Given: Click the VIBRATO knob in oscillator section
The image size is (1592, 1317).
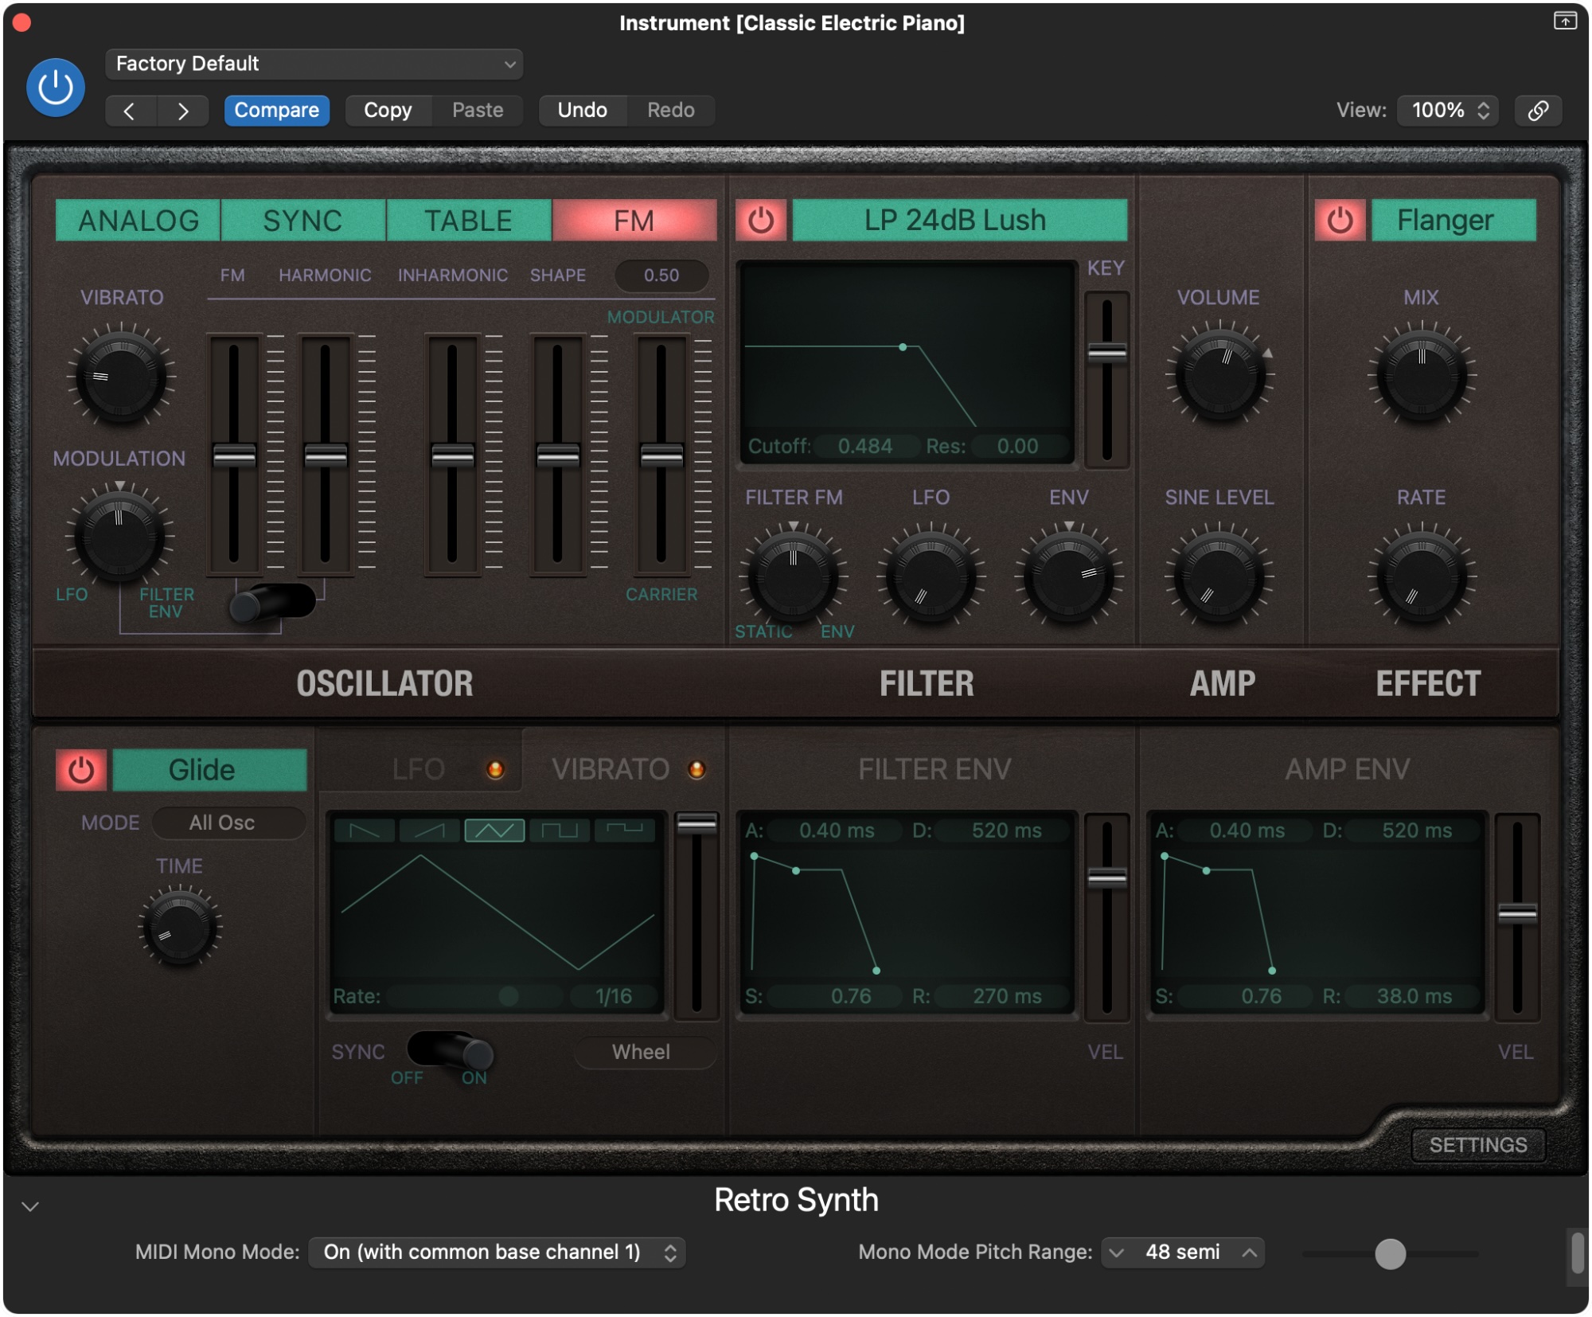Looking at the screenshot, I should click(x=121, y=375).
